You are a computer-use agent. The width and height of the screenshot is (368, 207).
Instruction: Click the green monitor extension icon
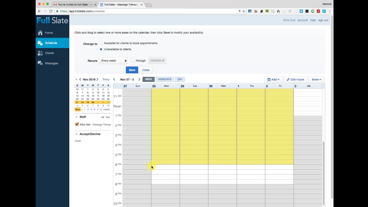(267, 11)
